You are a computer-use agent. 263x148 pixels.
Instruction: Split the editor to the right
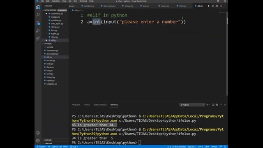point(221,6)
